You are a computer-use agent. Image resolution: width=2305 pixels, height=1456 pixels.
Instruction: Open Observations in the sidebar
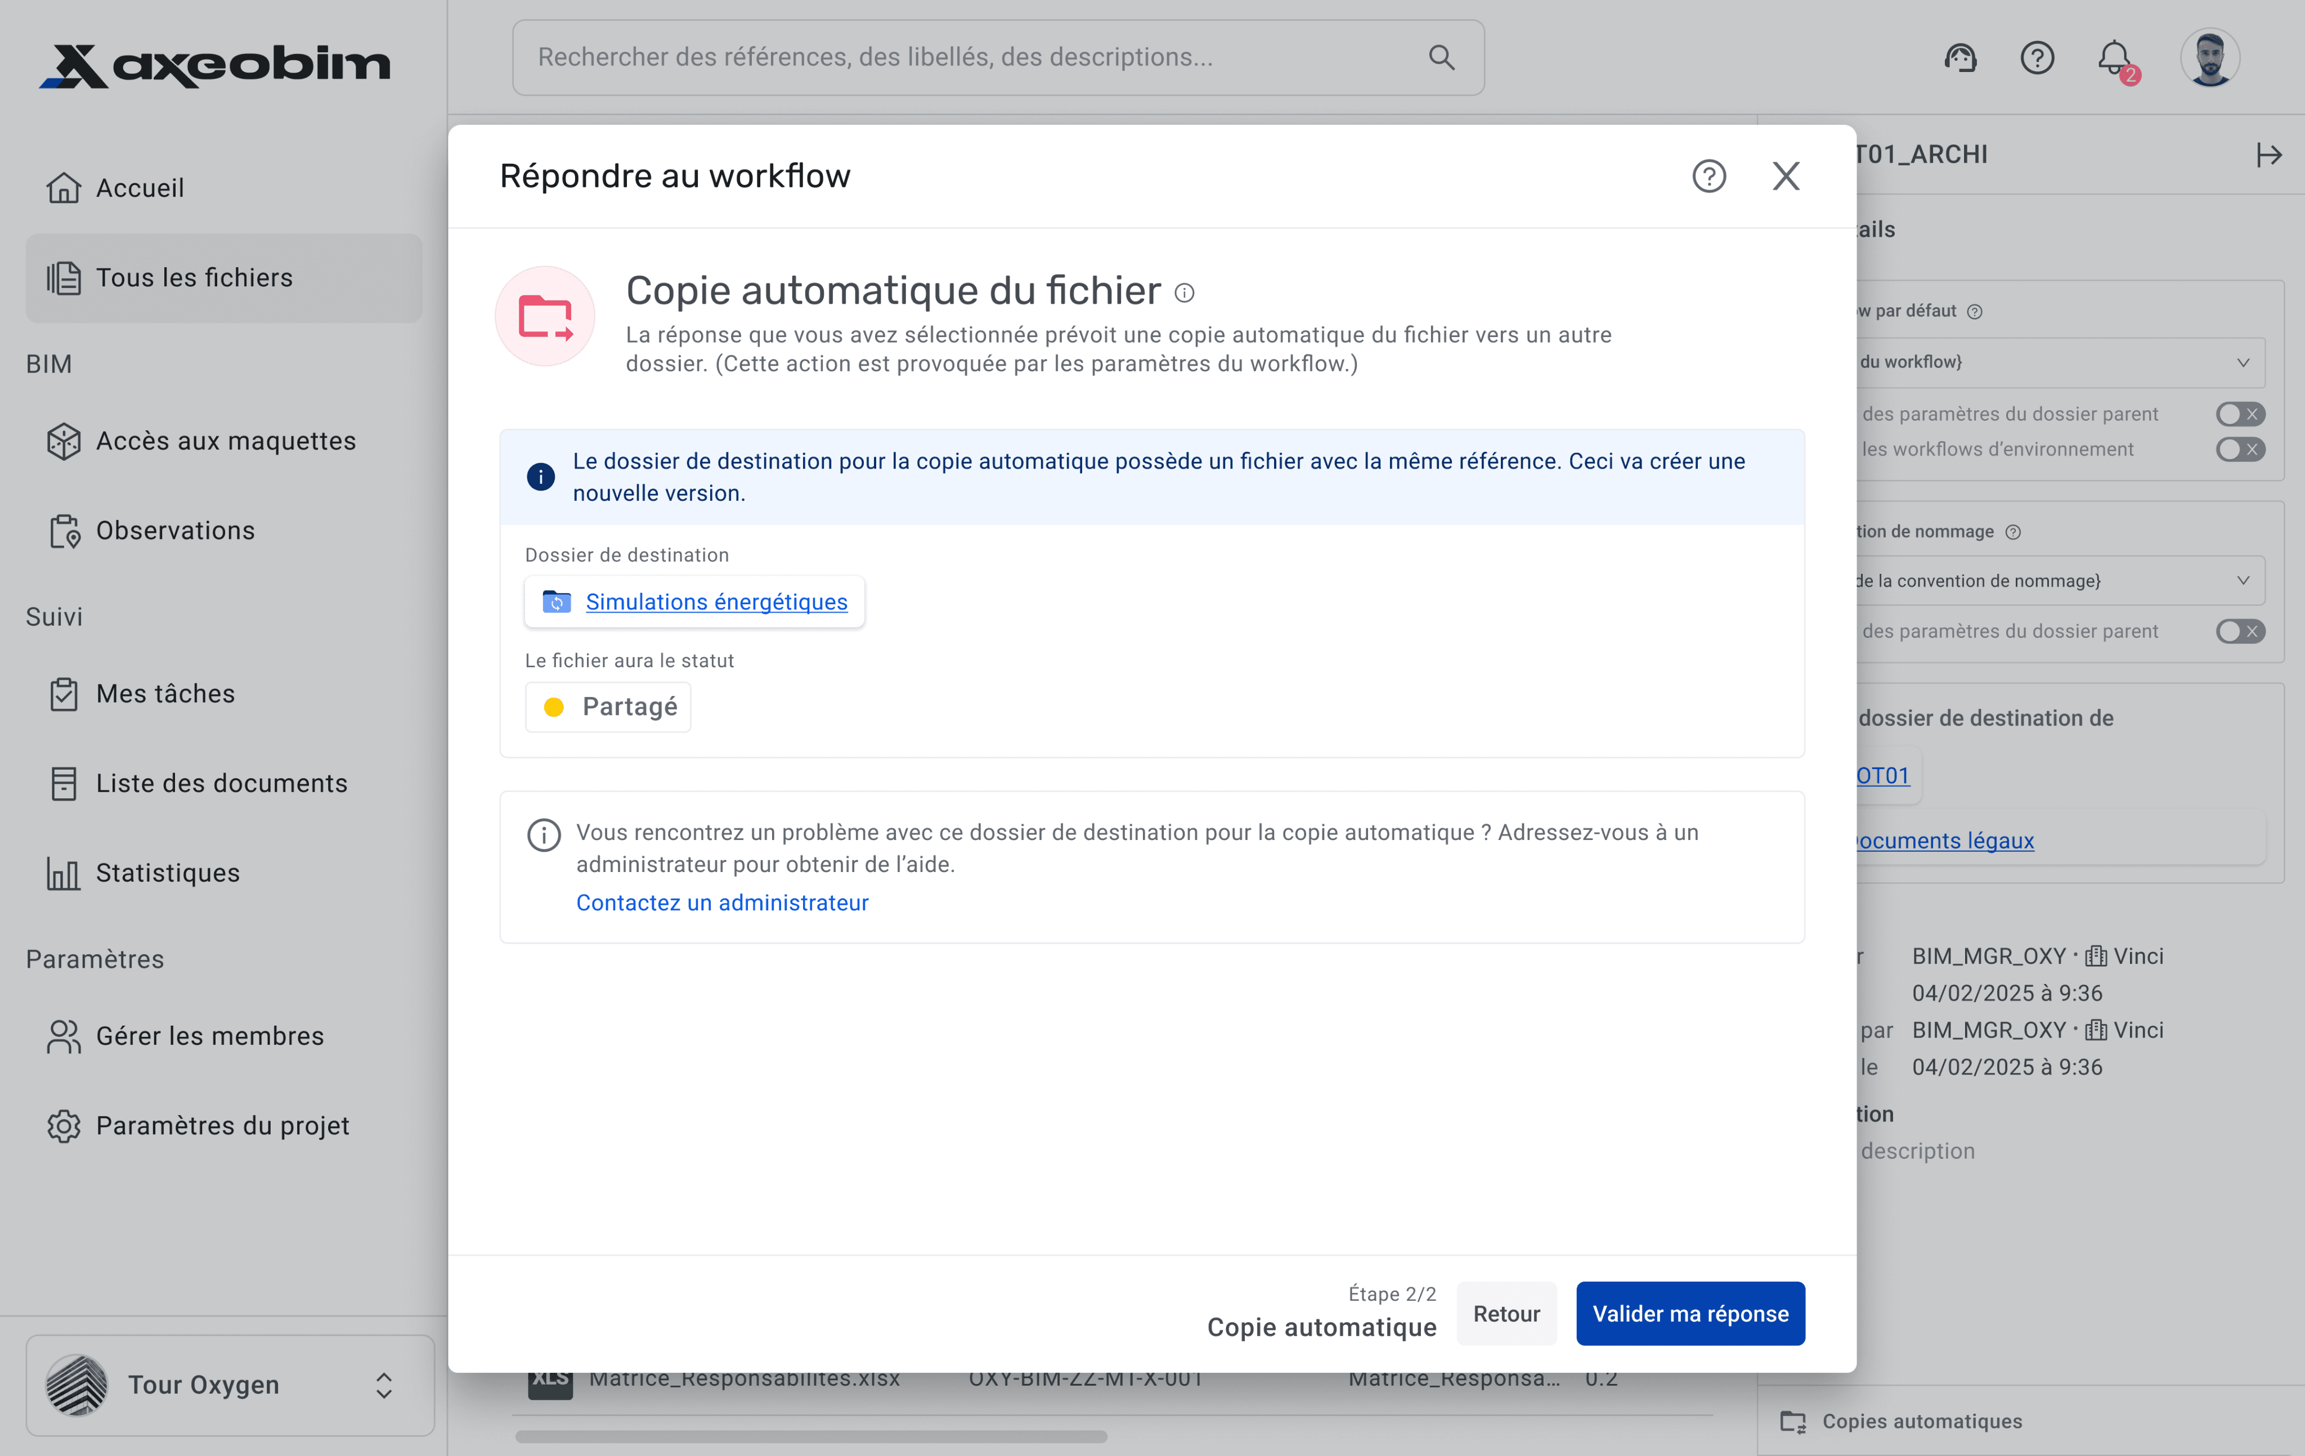click(174, 531)
